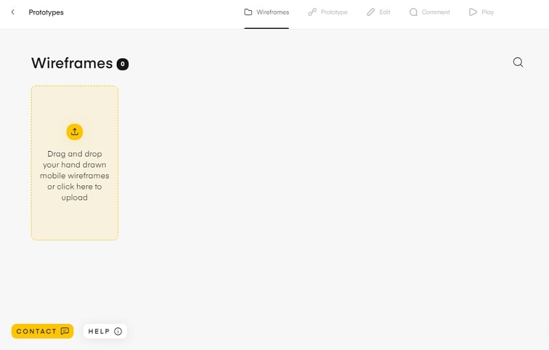Viewport: 549px width, 350px height.
Task: Click the HELP button text
Action: click(99, 331)
